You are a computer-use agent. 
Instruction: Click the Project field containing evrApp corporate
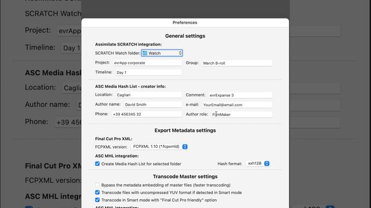(x=147, y=63)
